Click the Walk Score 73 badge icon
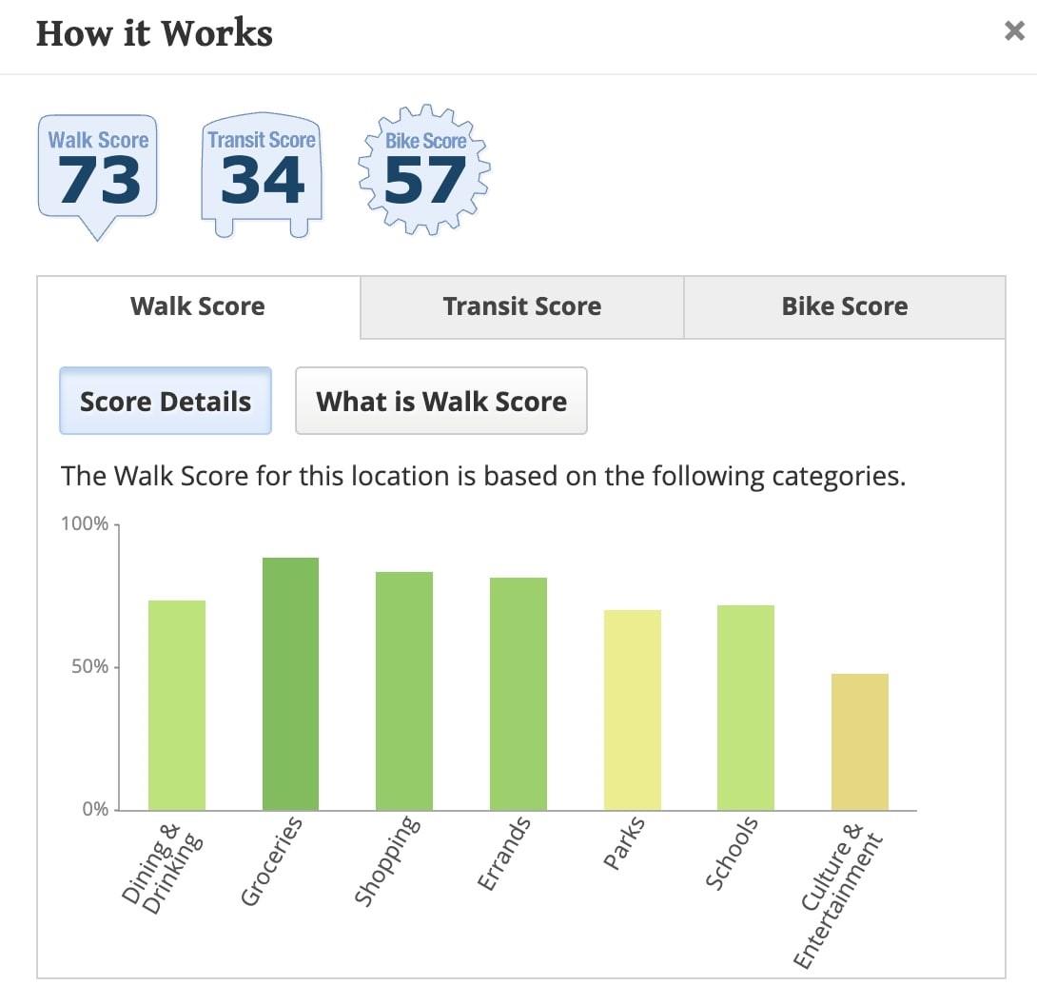 (98, 175)
